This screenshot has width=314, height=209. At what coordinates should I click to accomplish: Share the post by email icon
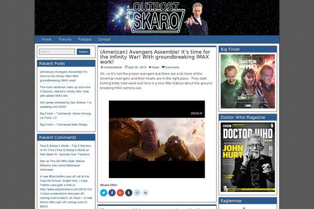point(145,193)
